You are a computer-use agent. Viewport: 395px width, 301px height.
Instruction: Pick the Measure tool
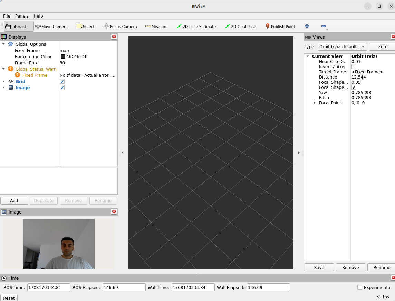point(156,27)
